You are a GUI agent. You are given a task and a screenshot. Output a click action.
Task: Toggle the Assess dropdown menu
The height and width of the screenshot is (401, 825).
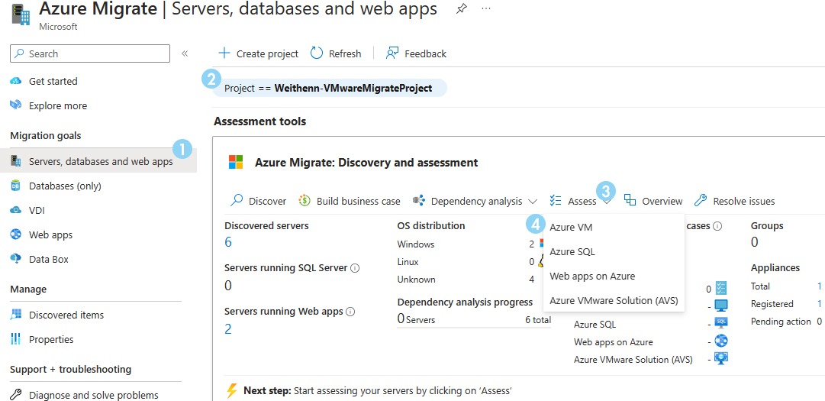579,201
